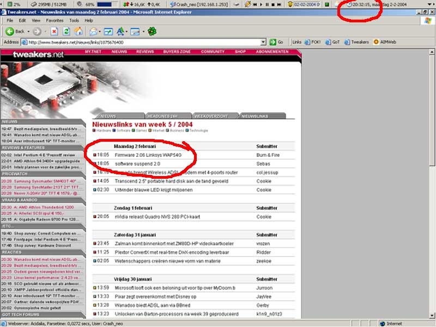Click BUYERS ZONE in the site navigation

coord(177,52)
